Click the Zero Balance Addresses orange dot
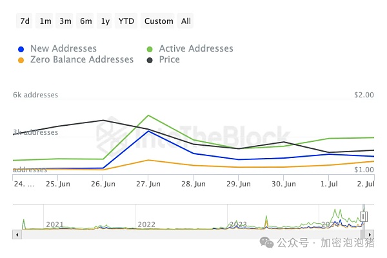The height and width of the screenshot is (258, 387). pos(22,59)
